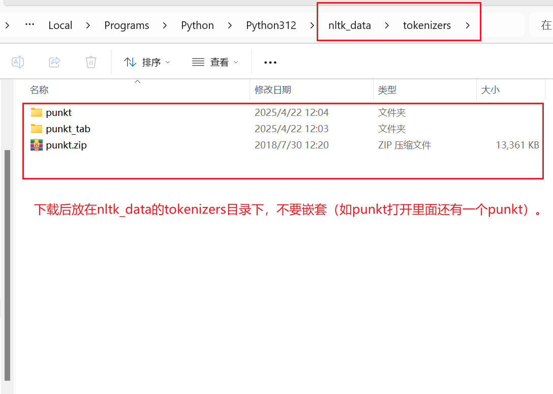Expand the 查看 dropdown chevron
The width and height of the screenshot is (553, 394).
pos(235,62)
